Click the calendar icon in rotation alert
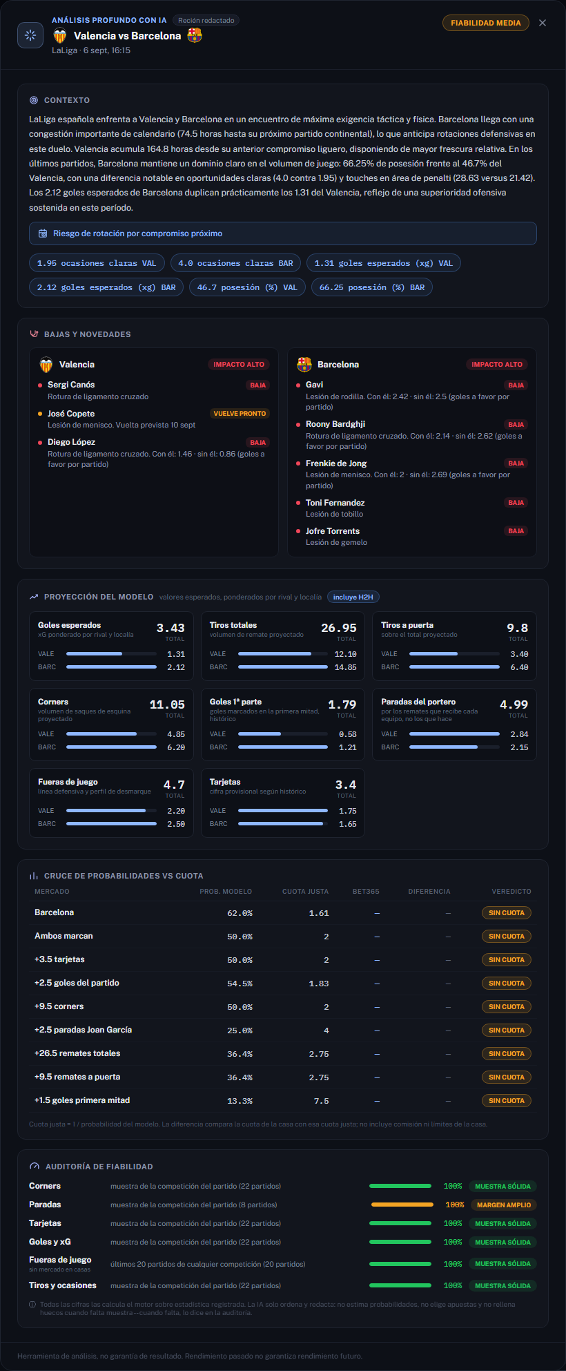The width and height of the screenshot is (566, 1371). [43, 233]
